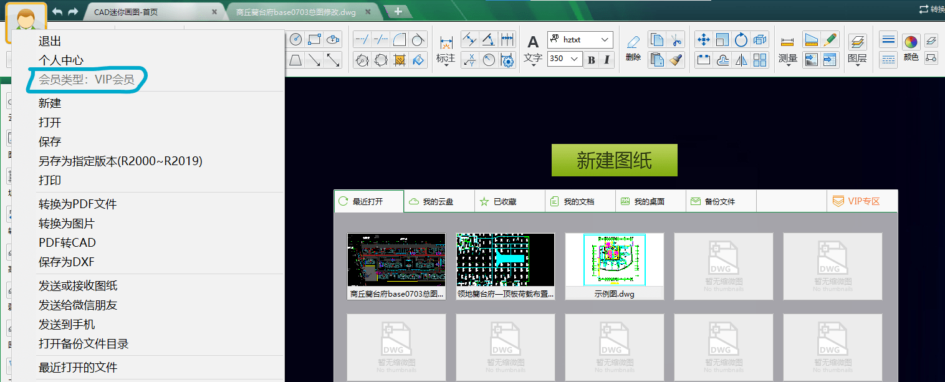Choose the solid line weight option
The width and height of the screenshot is (945, 382).
coord(889,39)
